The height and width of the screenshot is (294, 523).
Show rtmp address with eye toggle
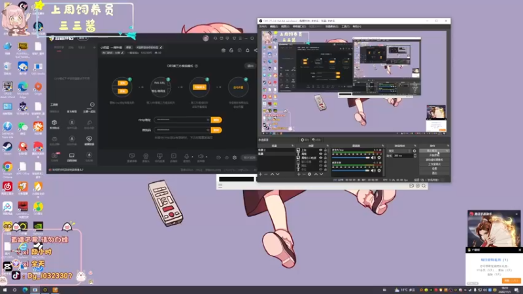coord(207,120)
